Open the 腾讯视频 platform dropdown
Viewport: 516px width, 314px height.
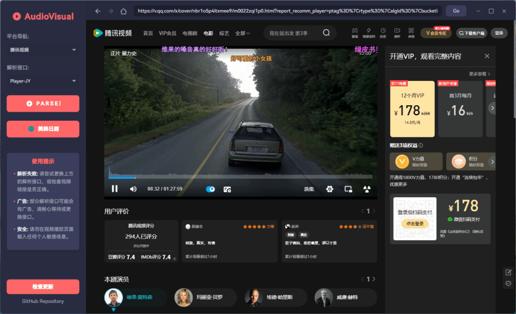click(43, 50)
